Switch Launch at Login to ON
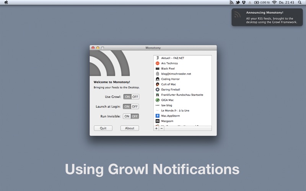Image resolution: width=306 pixels, height=191 pixels. pos(127,107)
